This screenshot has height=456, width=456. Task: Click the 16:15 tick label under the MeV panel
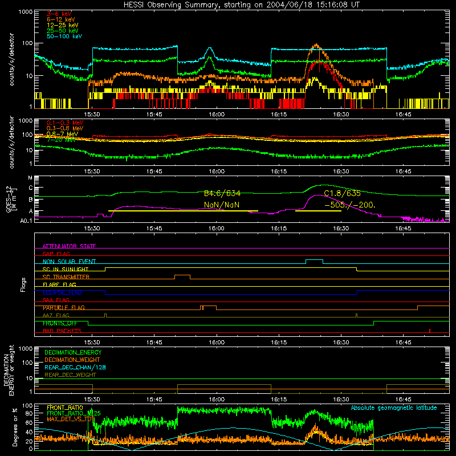279,172
